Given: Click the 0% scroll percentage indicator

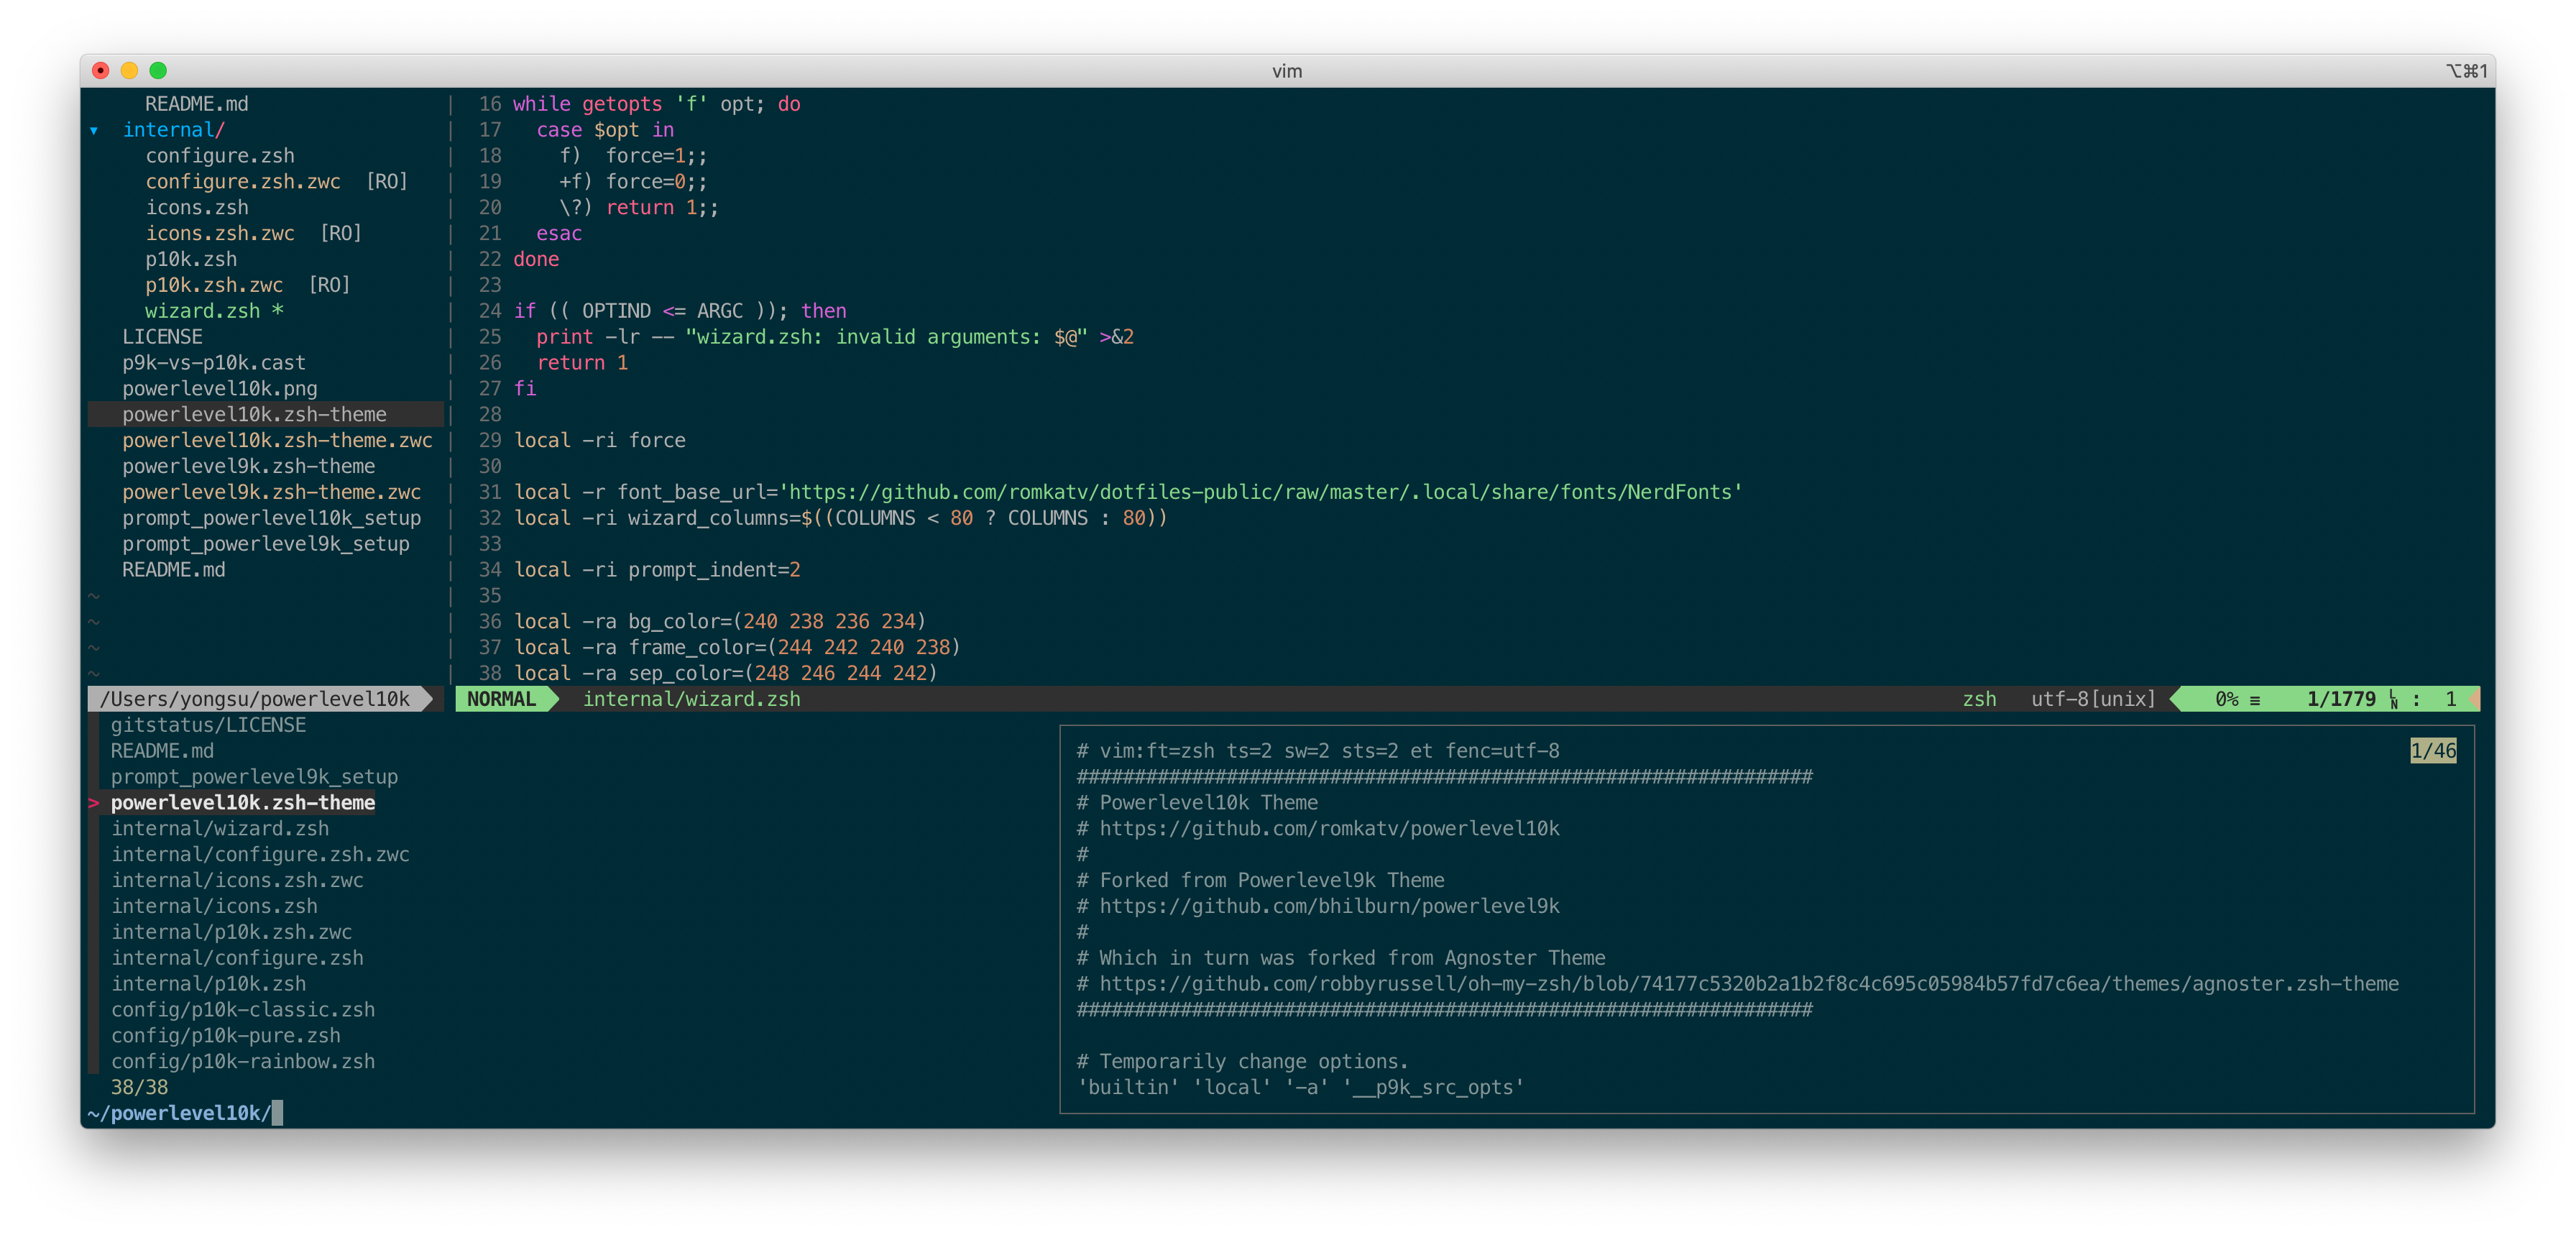Looking at the screenshot, I should tap(2226, 699).
